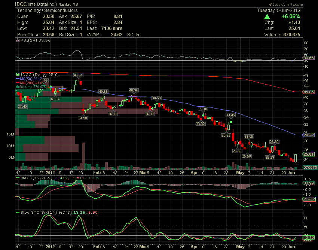Click the EPS 2.84 value
Viewport: 318px width, 250px height.
(118, 22)
